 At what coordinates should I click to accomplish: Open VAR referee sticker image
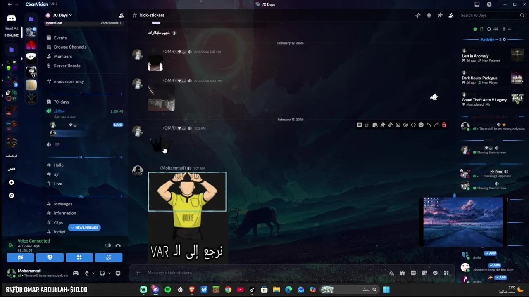click(187, 217)
